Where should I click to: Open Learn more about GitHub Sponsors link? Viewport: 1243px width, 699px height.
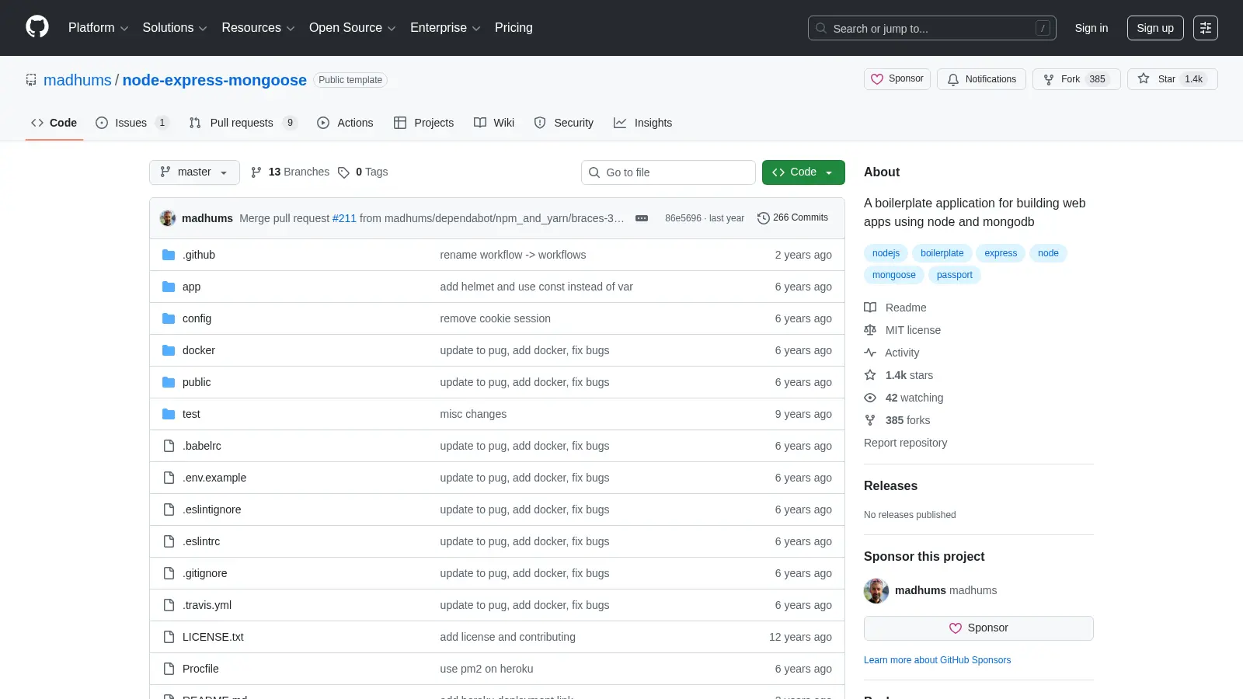tap(937, 660)
